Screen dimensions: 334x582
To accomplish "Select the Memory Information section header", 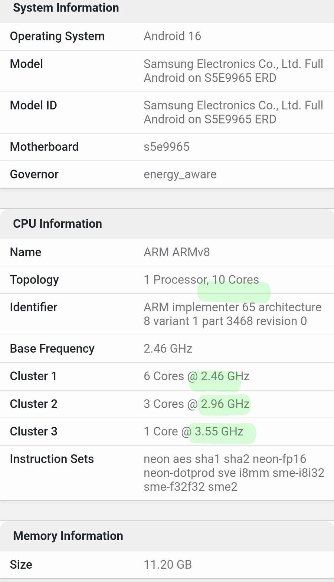I will click(x=68, y=536).
